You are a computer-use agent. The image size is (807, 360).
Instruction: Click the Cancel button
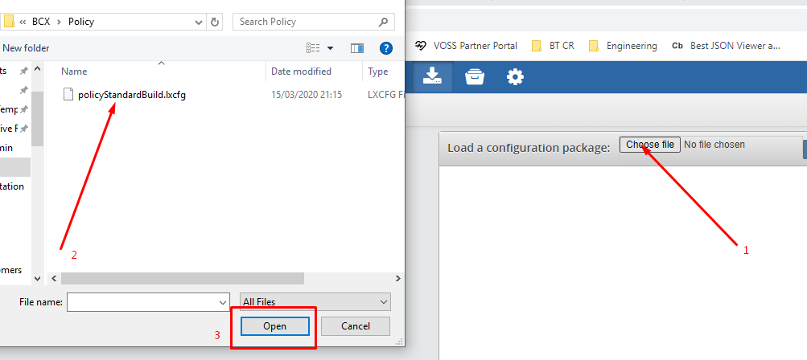click(355, 326)
